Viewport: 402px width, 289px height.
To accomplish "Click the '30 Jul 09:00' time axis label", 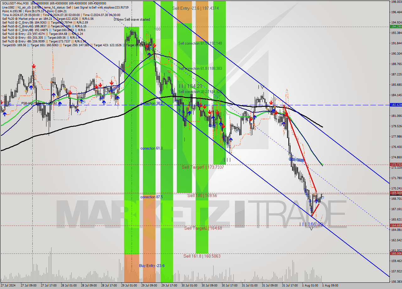I will [209, 286].
